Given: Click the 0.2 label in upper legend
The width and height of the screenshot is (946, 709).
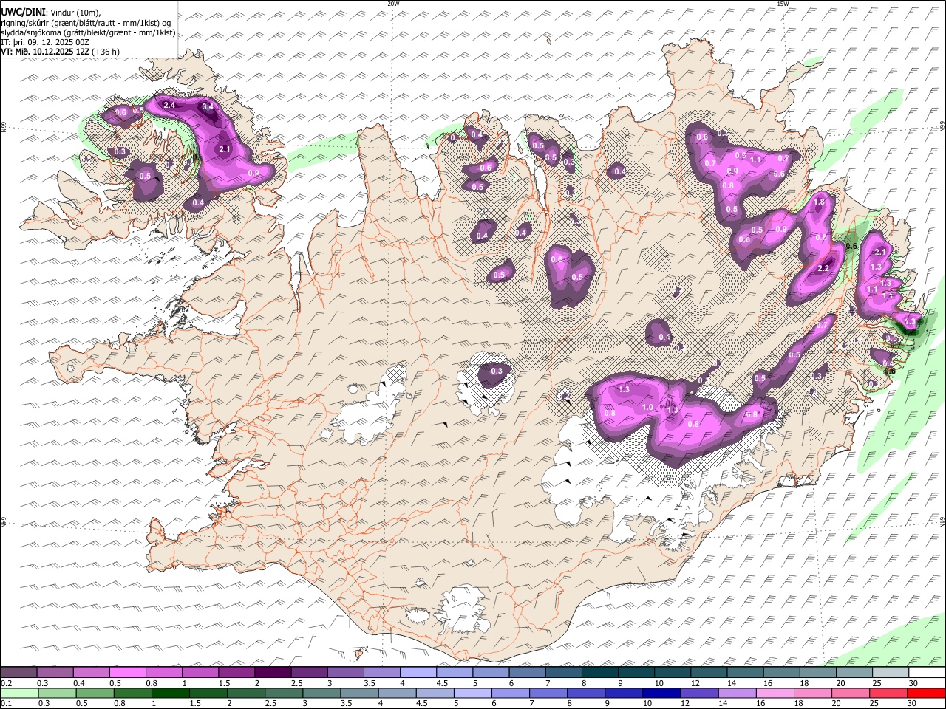Looking at the screenshot, I should tap(6, 683).
